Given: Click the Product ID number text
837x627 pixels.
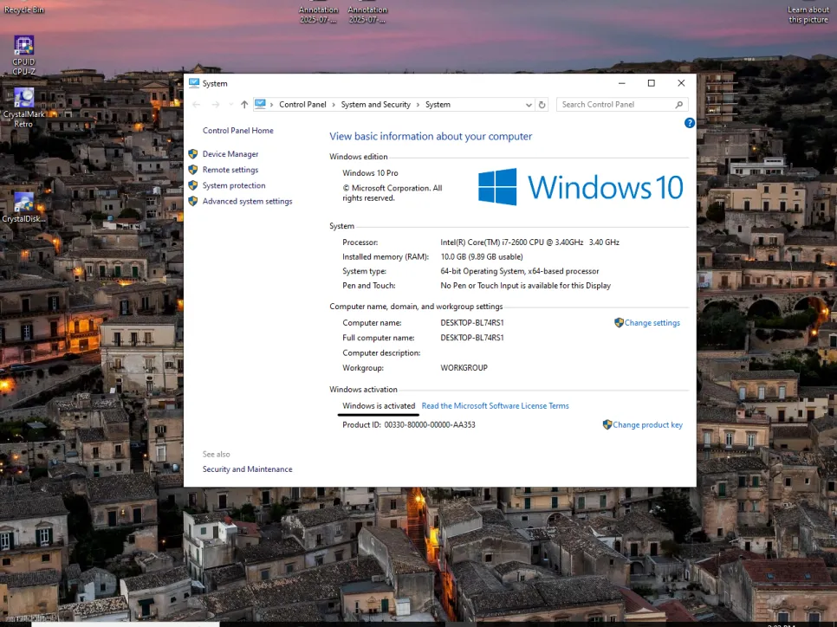Looking at the screenshot, I should [x=430, y=424].
